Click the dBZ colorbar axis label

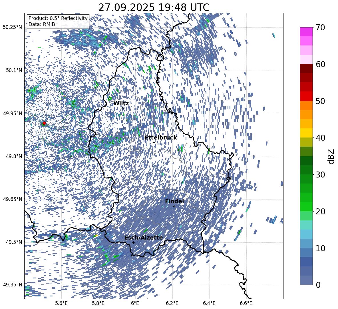click(x=331, y=156)
